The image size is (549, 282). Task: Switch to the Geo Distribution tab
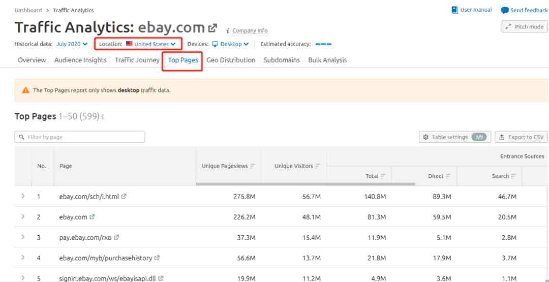[231, 60]
